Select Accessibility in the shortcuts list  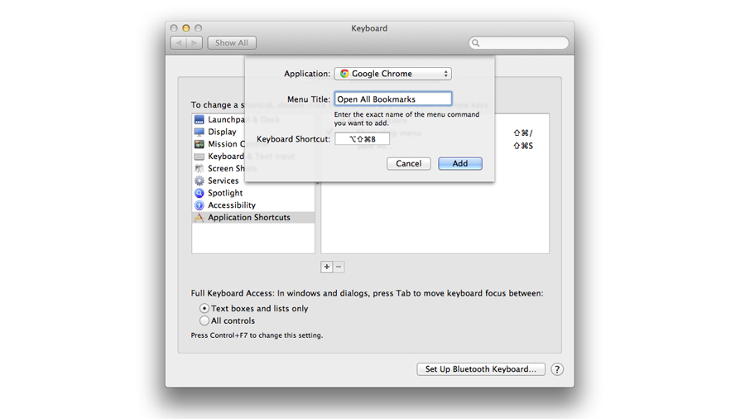coord(253,205)
